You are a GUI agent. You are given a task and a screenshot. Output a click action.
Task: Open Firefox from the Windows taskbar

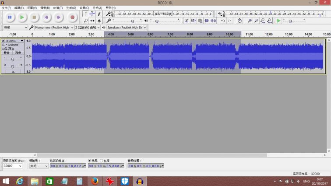coord(95,181)
